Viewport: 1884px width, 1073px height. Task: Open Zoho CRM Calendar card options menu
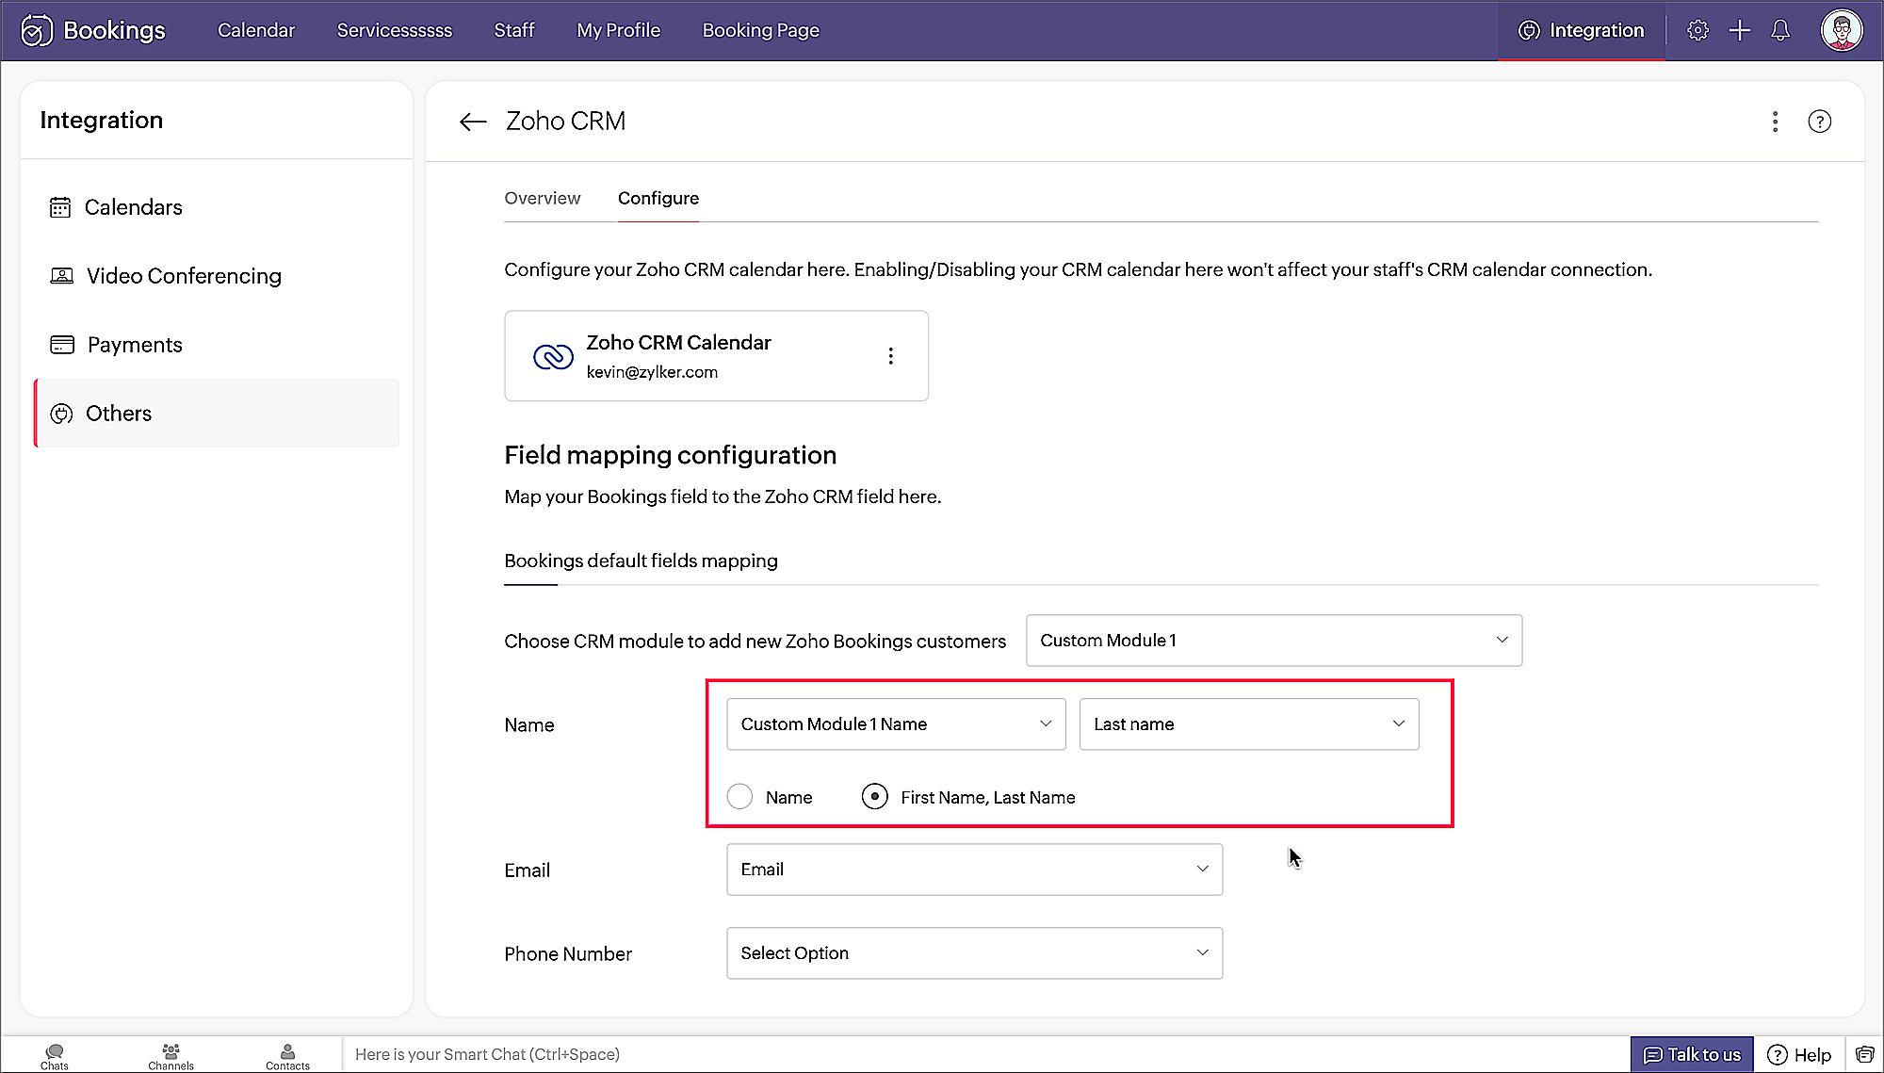click(890, 356)
